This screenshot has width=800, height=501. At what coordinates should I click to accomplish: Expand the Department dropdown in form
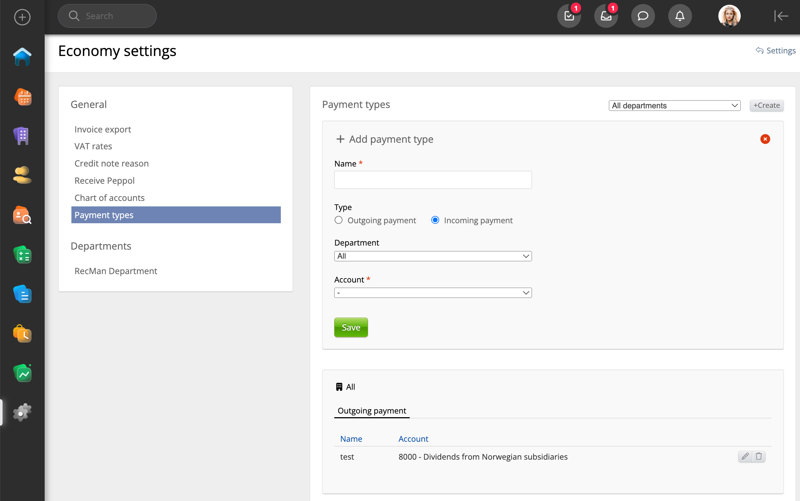click(433, 256)
